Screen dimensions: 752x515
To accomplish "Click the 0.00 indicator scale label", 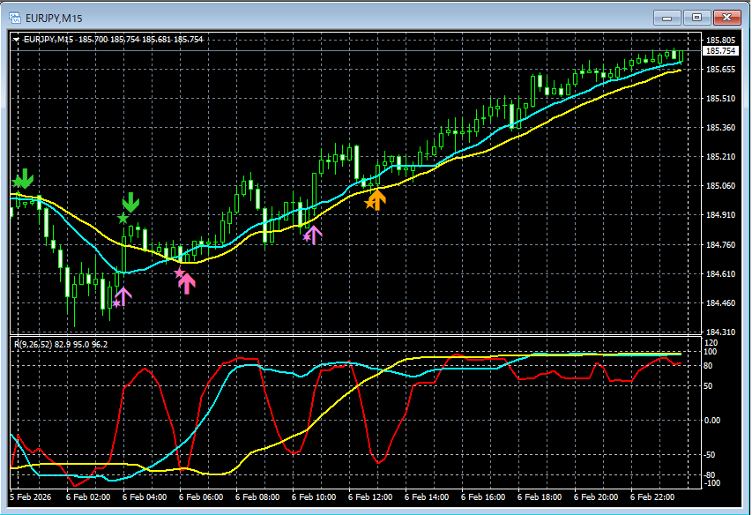I will coord(712,421).
